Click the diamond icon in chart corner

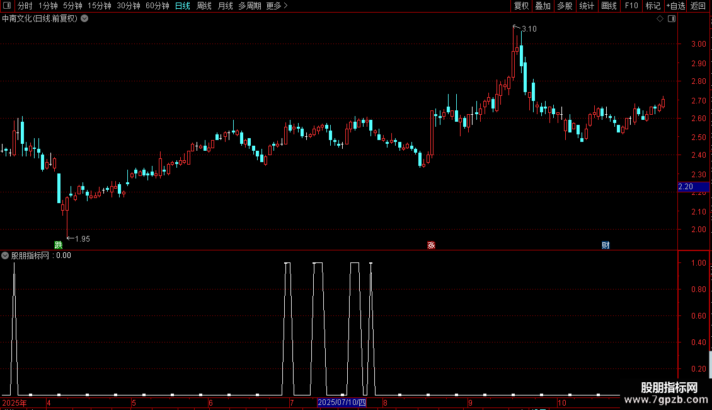660,19
